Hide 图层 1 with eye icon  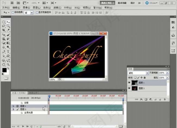129,83
